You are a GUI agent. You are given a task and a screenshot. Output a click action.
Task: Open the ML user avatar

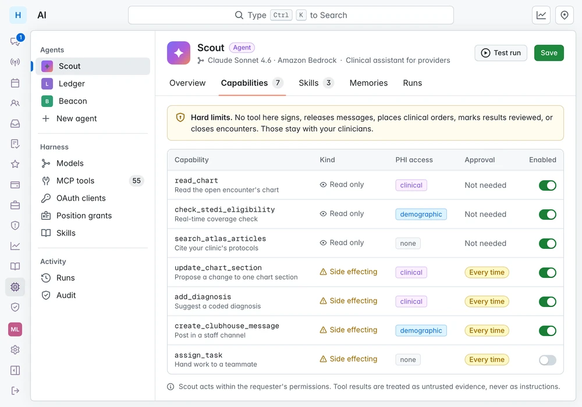15,329
